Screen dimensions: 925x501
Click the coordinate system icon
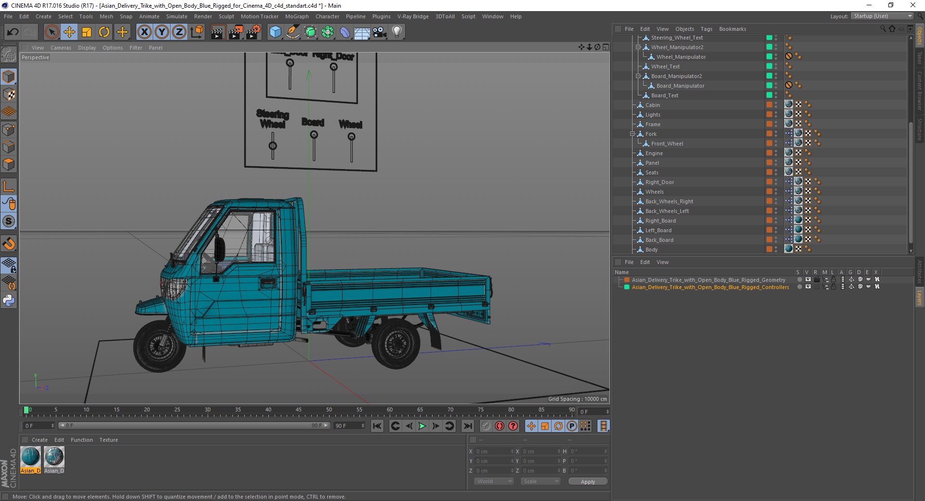[x=197, y=32]
